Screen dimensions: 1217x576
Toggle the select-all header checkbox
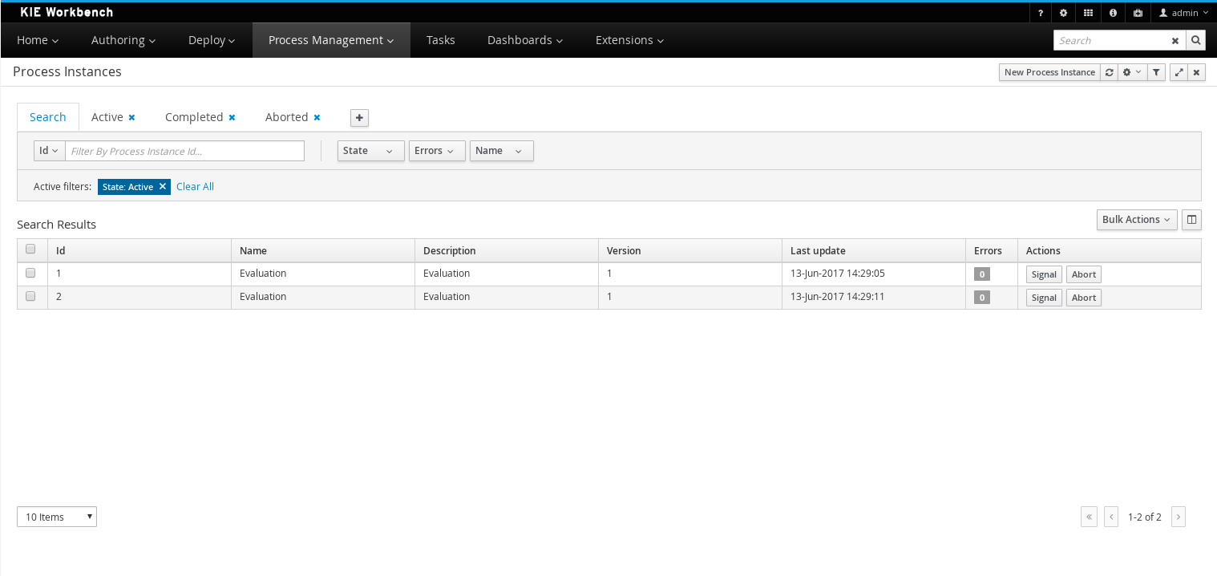[30, 249]
